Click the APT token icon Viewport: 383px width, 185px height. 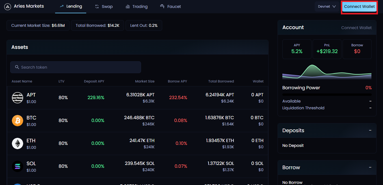[x=18, y=98]
